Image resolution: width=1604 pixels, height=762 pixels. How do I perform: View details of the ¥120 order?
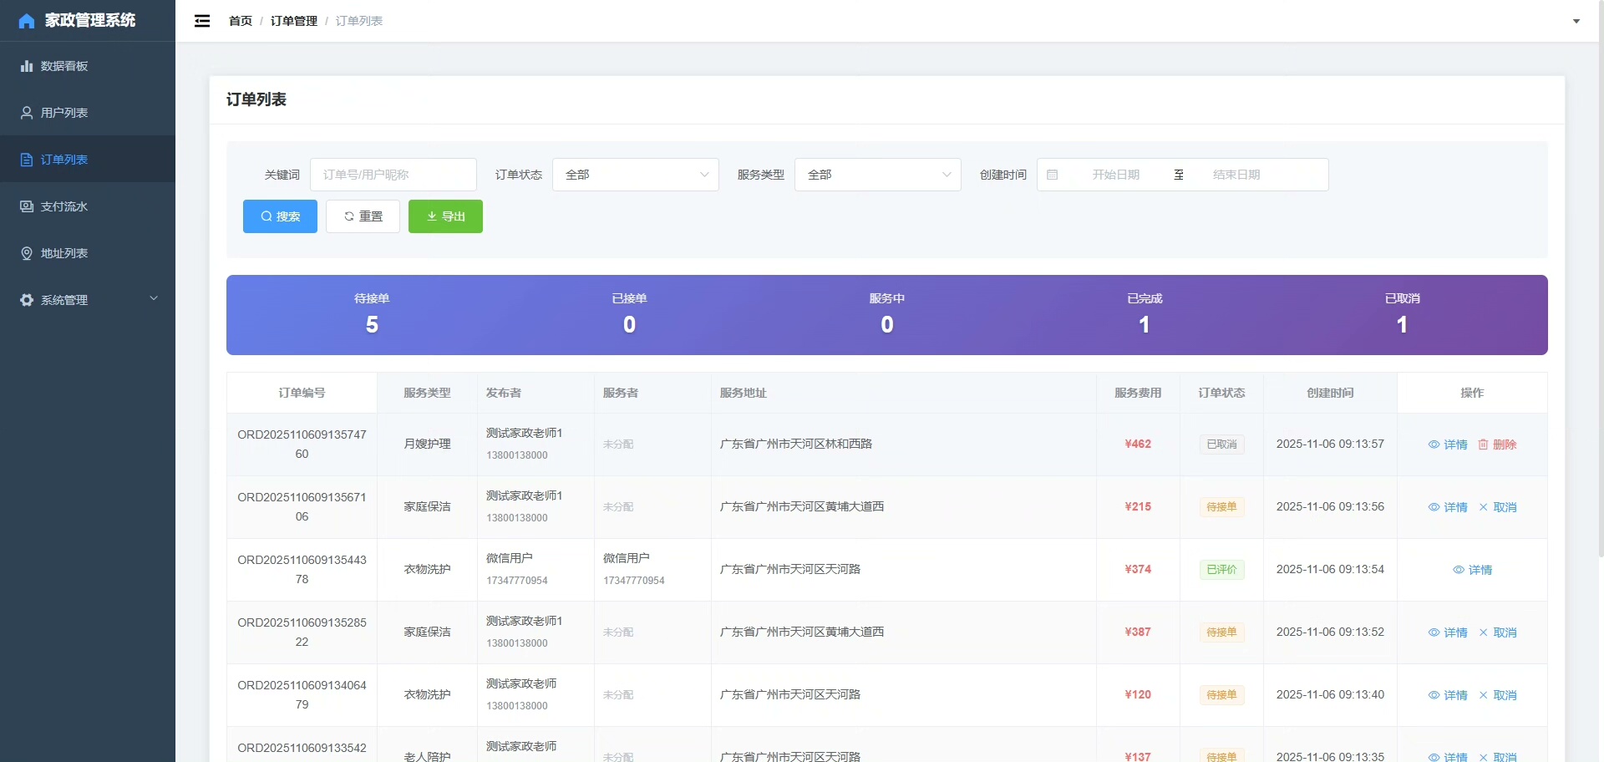click(x=1448, y=695)
